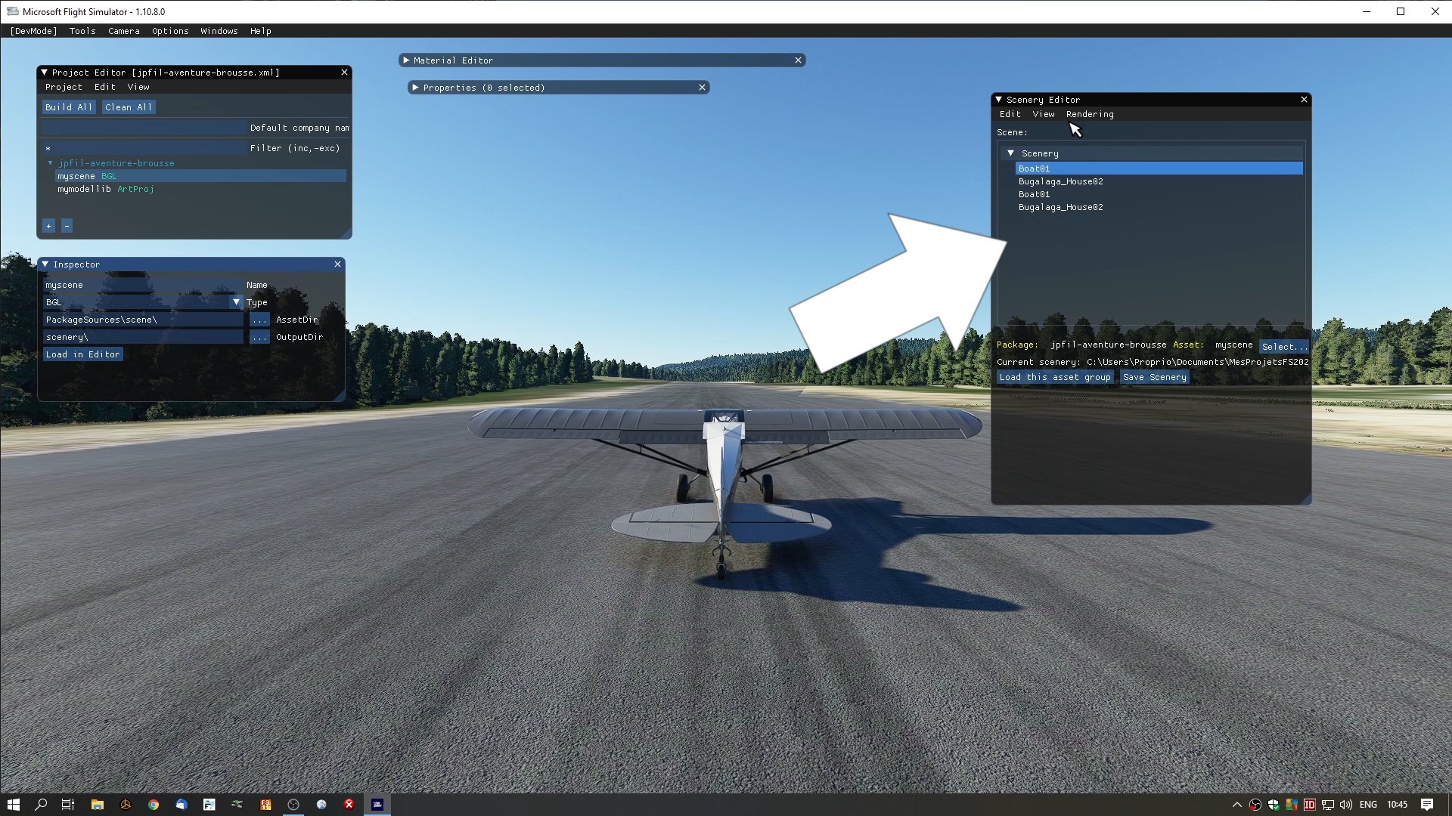This screenshot has width=1452, height=816.
Task: Click the plus add-item button in Project Editor
Action: click(48, 226)
